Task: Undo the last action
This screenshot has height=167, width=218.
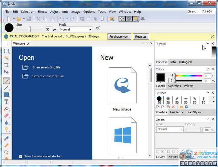Action: [x=62, y=19]
